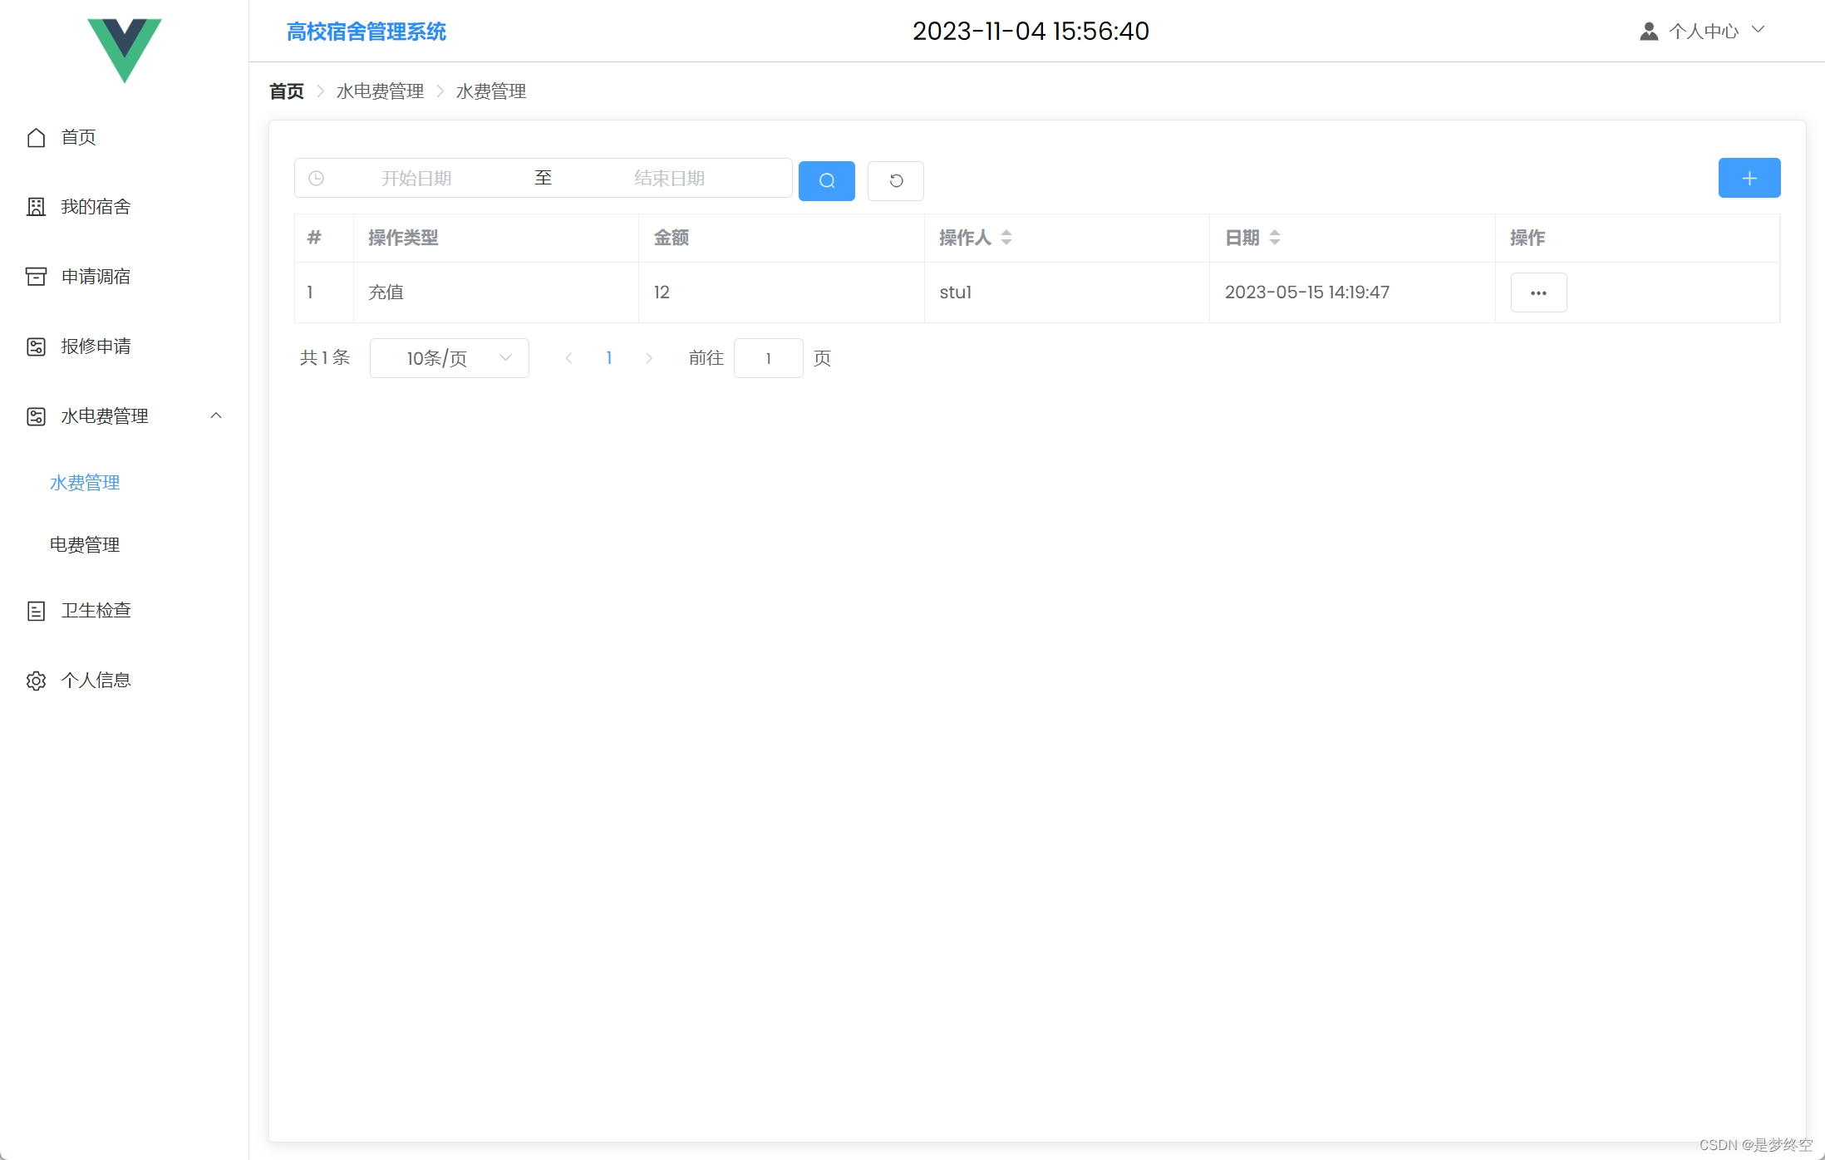The width and height of the screenshot is (1825, 1160).
Task: Click the document icon beside 卫生检查
Action: pos(36,611)
